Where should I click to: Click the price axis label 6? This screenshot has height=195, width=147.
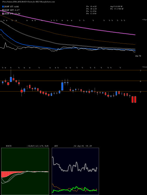141,81
